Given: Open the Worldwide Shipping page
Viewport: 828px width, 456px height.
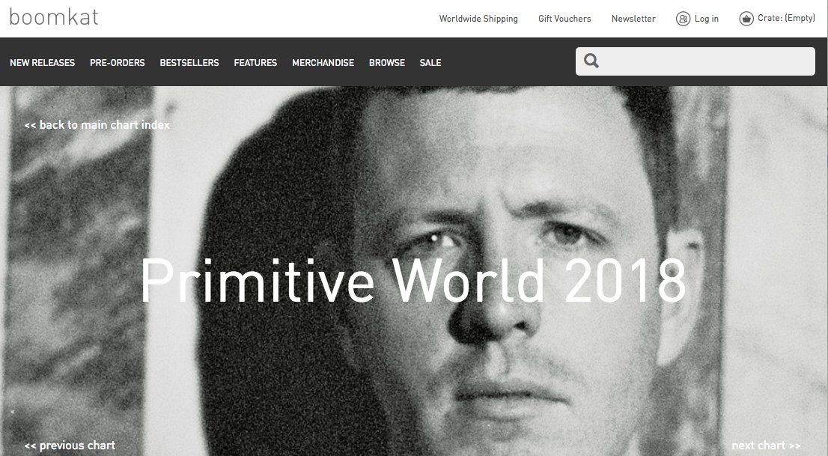Looking at the screenshot, I should [478, 19].
